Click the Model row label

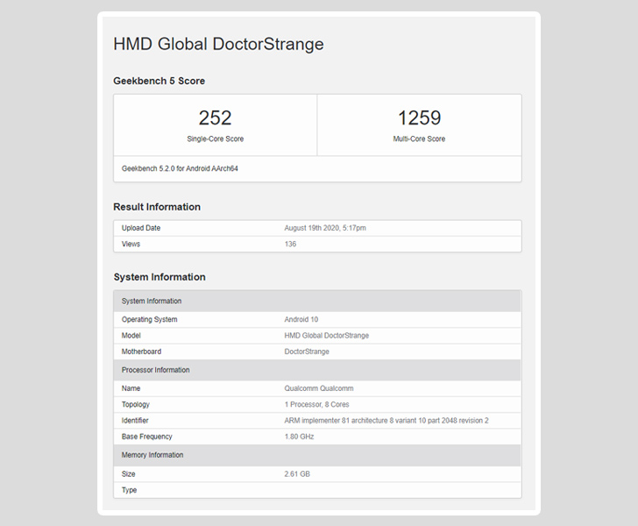(131, 336)
